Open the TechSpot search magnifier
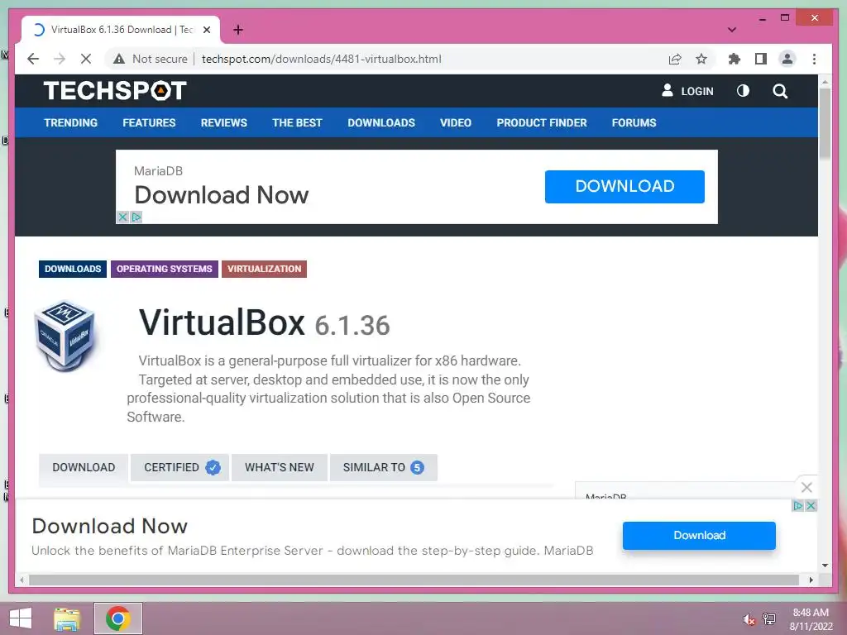 tap(780, 91)
